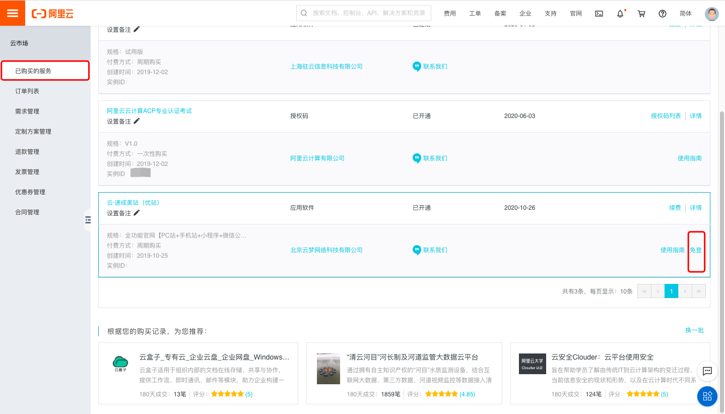The width and height of the screenshot is (725, 414).
Task: Open 详情 for 云·速成美站 row
Action: pos(696,208)
